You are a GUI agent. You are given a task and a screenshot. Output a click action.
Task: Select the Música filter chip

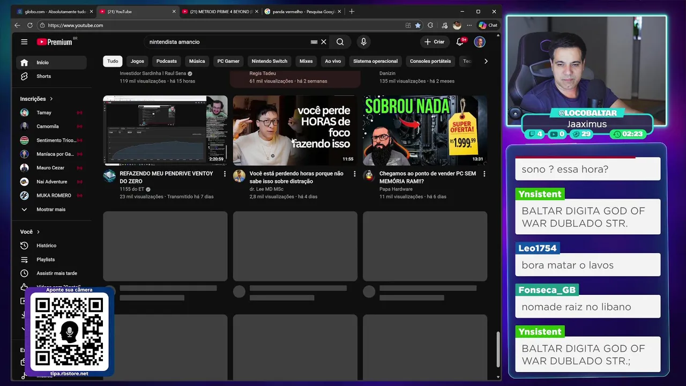[197, 61]
